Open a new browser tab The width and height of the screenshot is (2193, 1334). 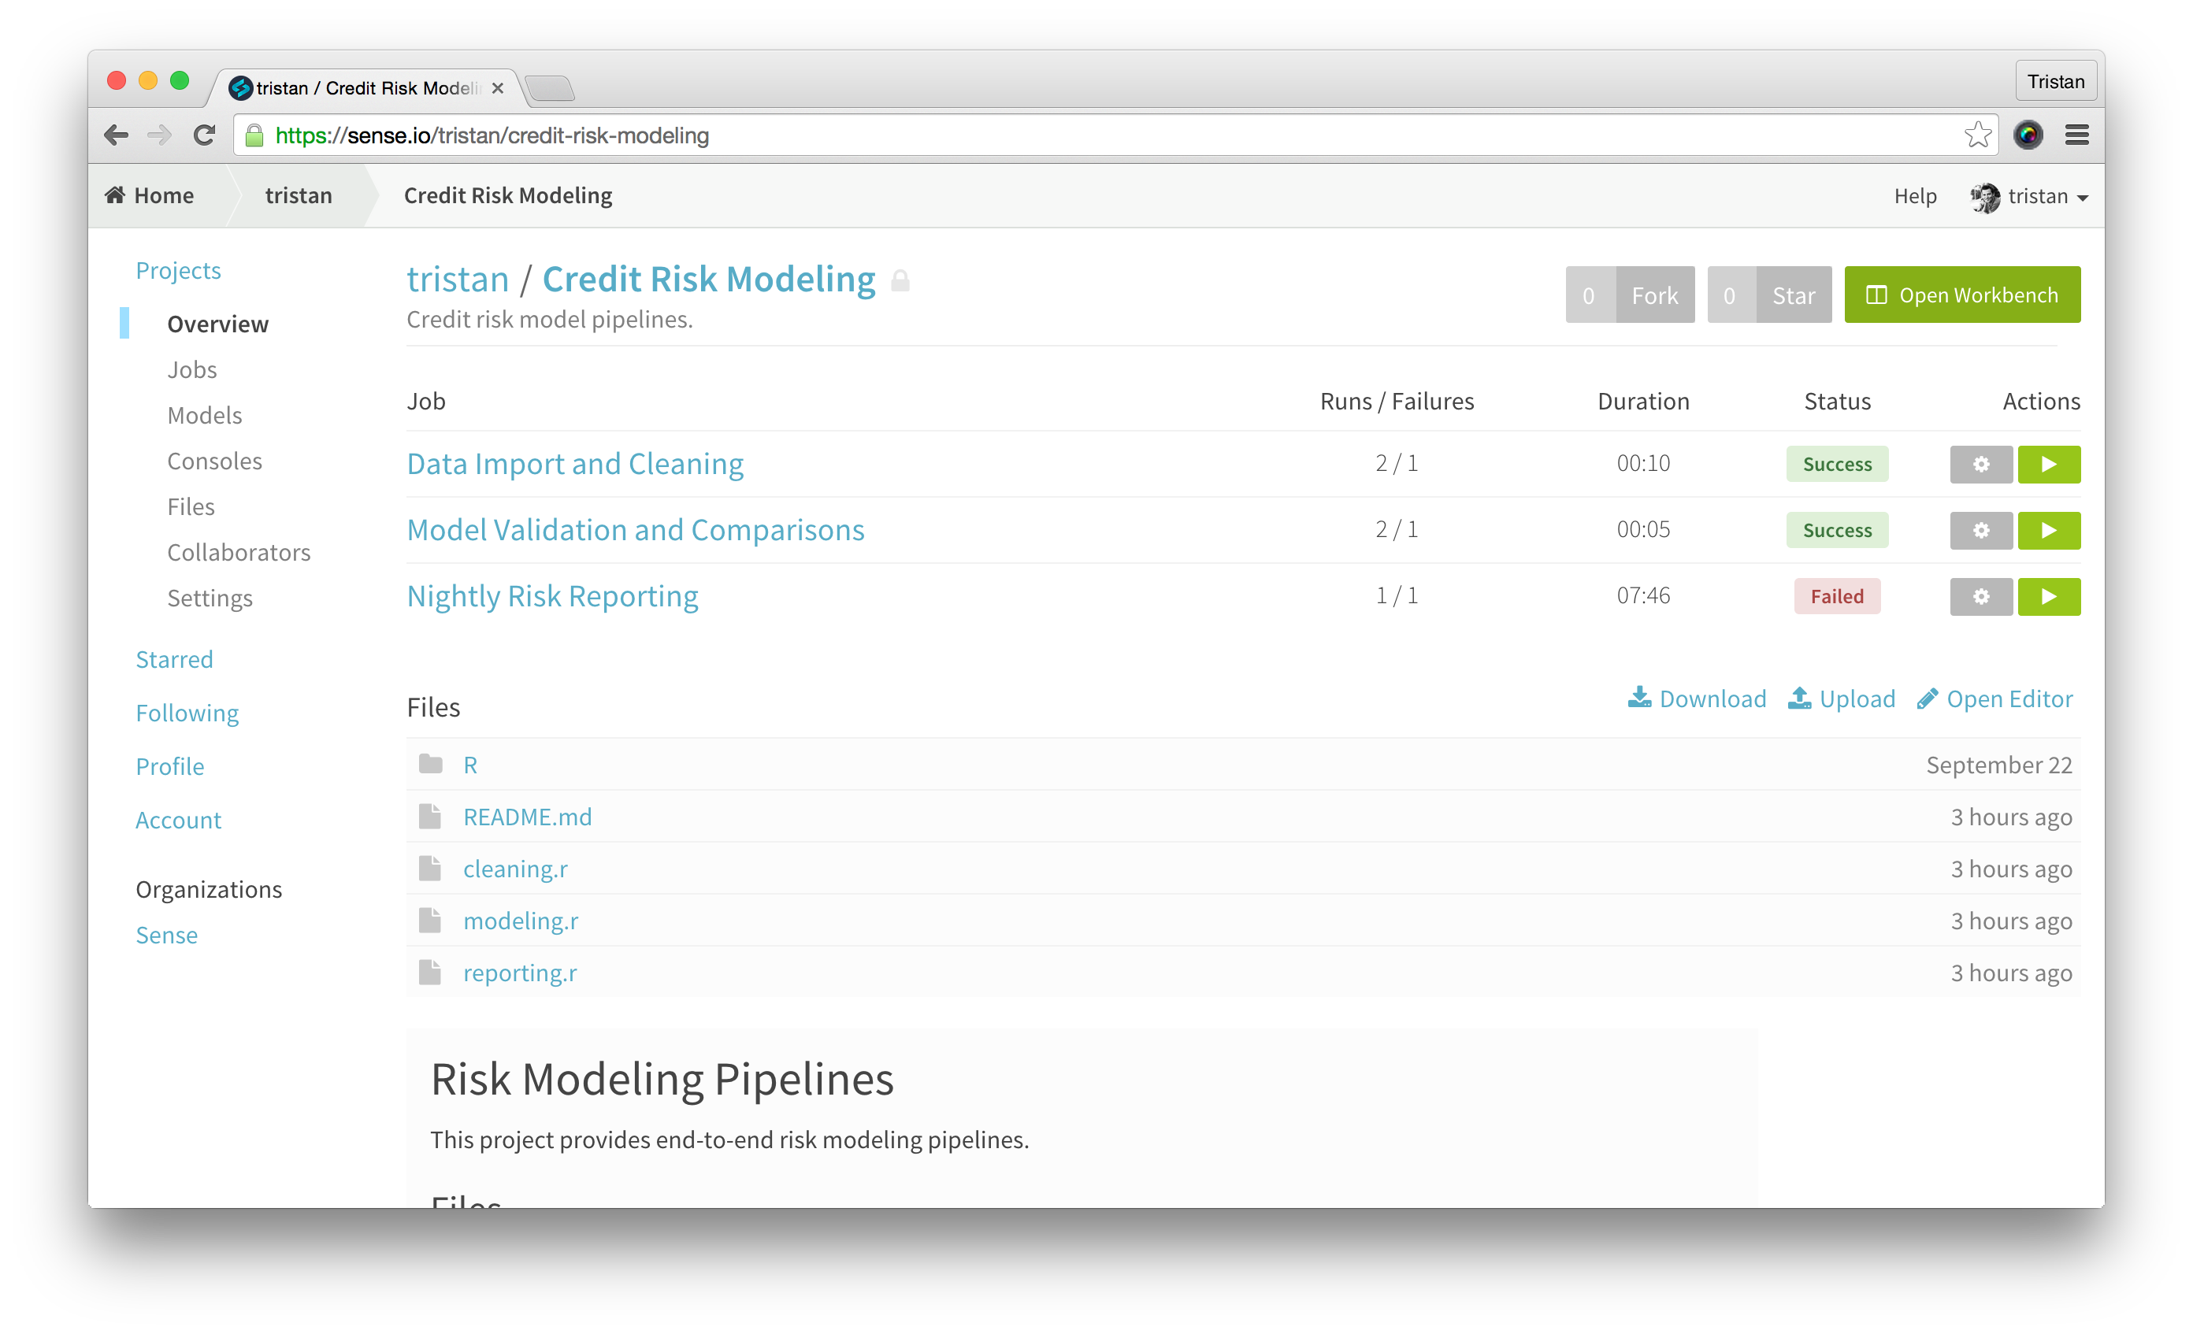pyautogui.click(x=550, y=88)
